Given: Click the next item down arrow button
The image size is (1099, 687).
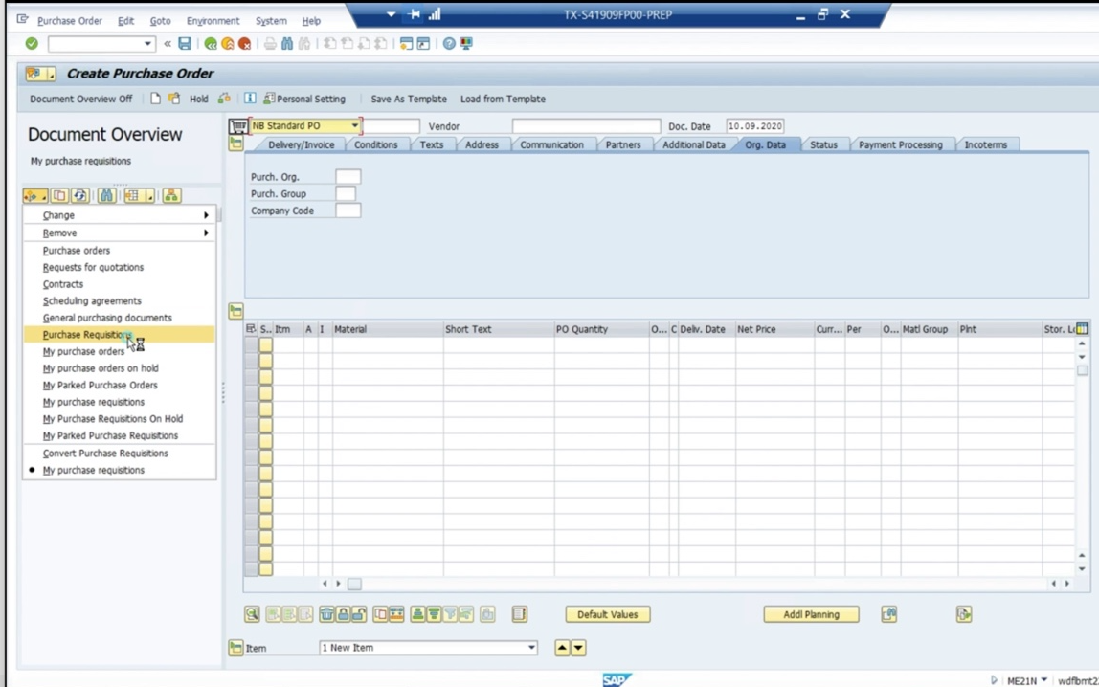Looking at the screenshot, I should point(578,648).
